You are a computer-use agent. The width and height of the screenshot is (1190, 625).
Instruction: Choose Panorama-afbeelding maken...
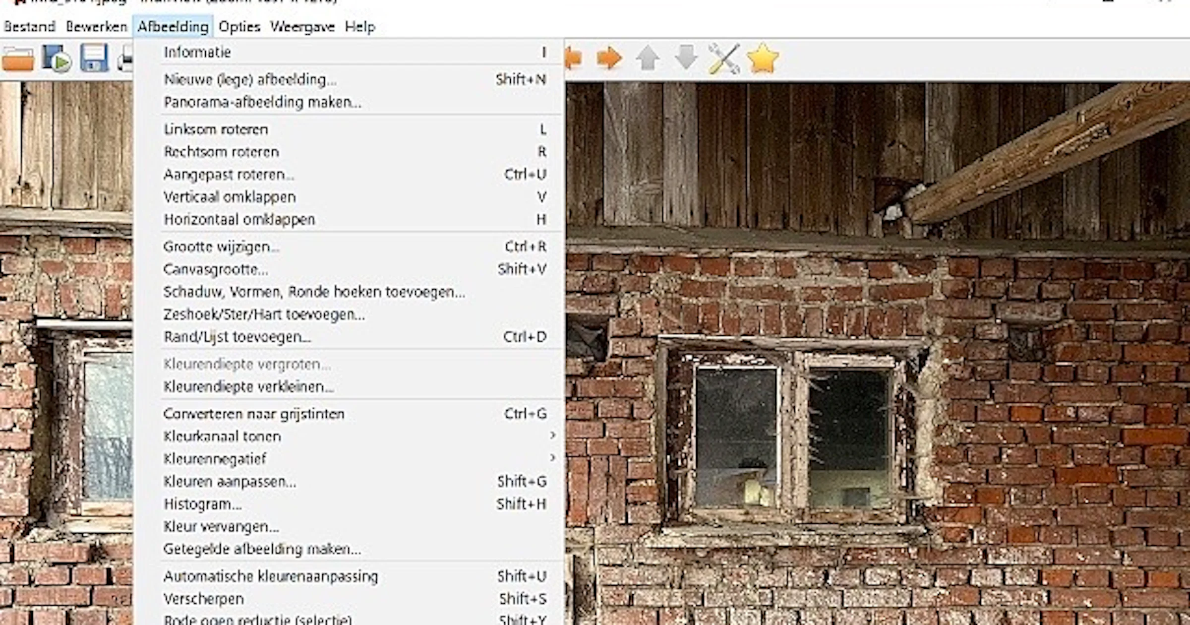click(349, 102)
